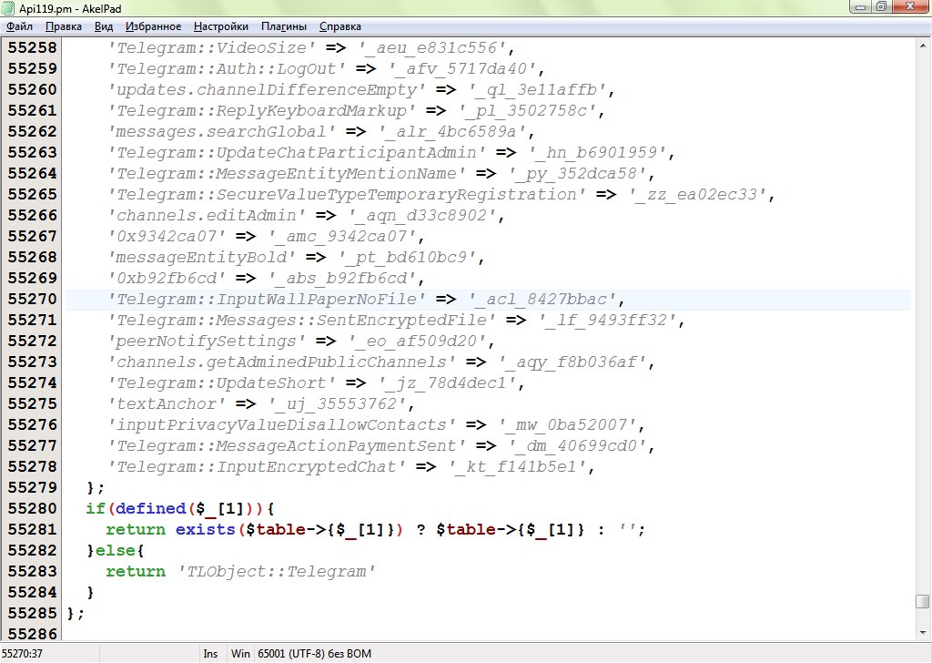This screenshot has height=663, width=932.
Task: Click the Ins mode indicator in status bar
Action: tap(210, 654)
